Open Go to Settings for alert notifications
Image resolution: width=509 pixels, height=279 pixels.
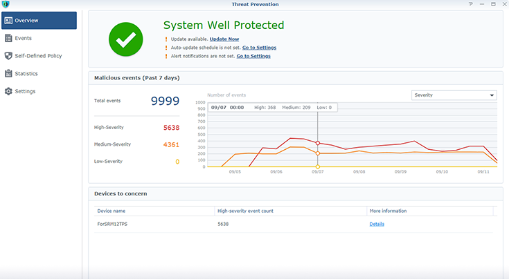tap(253, 56)
